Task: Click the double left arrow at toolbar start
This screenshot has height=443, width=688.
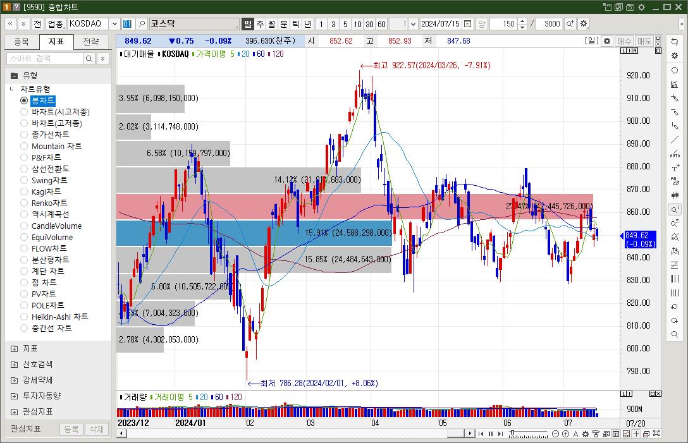Action: (10, 23)
